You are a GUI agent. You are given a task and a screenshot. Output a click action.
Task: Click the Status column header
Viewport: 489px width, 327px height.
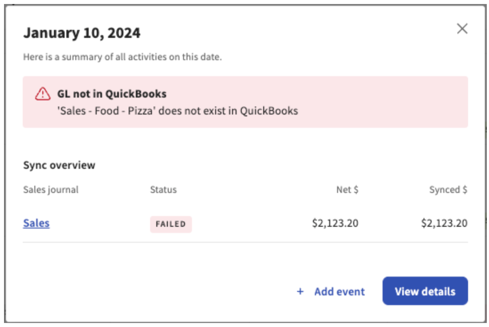(163, 190)
